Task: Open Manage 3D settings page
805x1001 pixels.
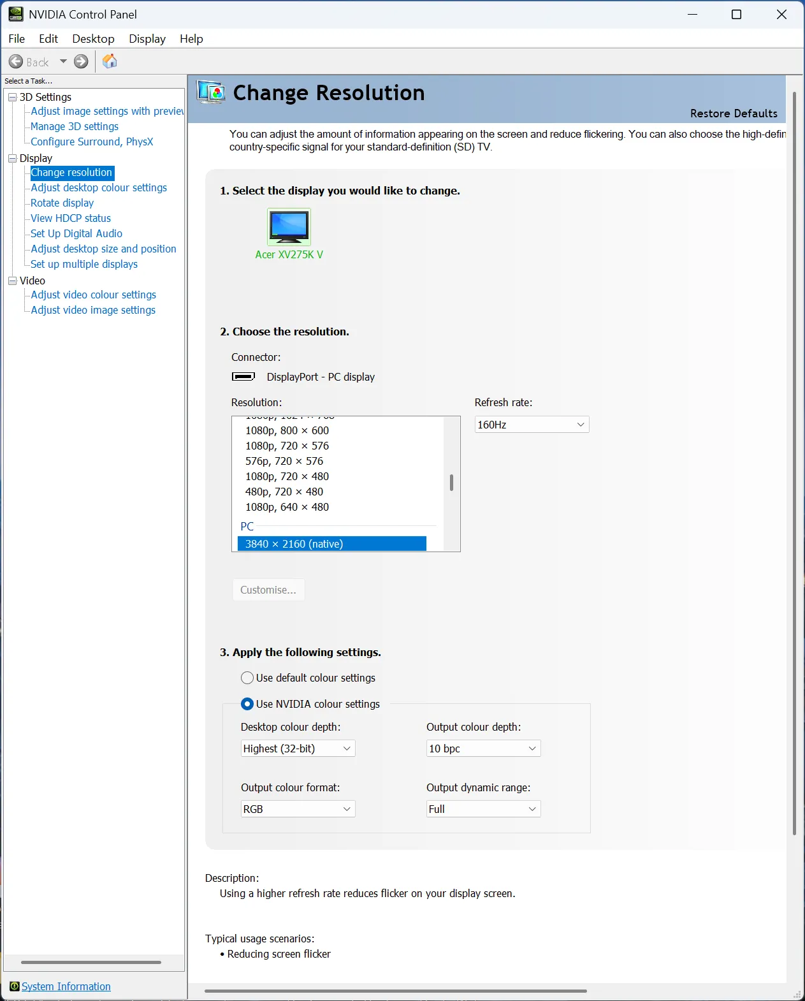Action: tap(75, 126)
